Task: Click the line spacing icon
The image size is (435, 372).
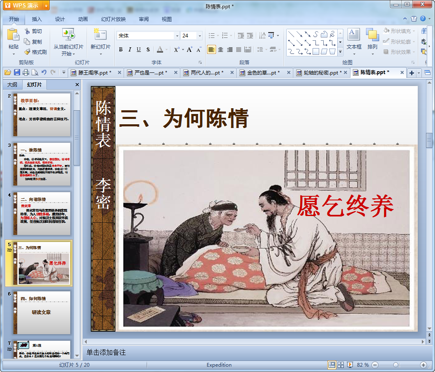Action: (x=260, y=49)
